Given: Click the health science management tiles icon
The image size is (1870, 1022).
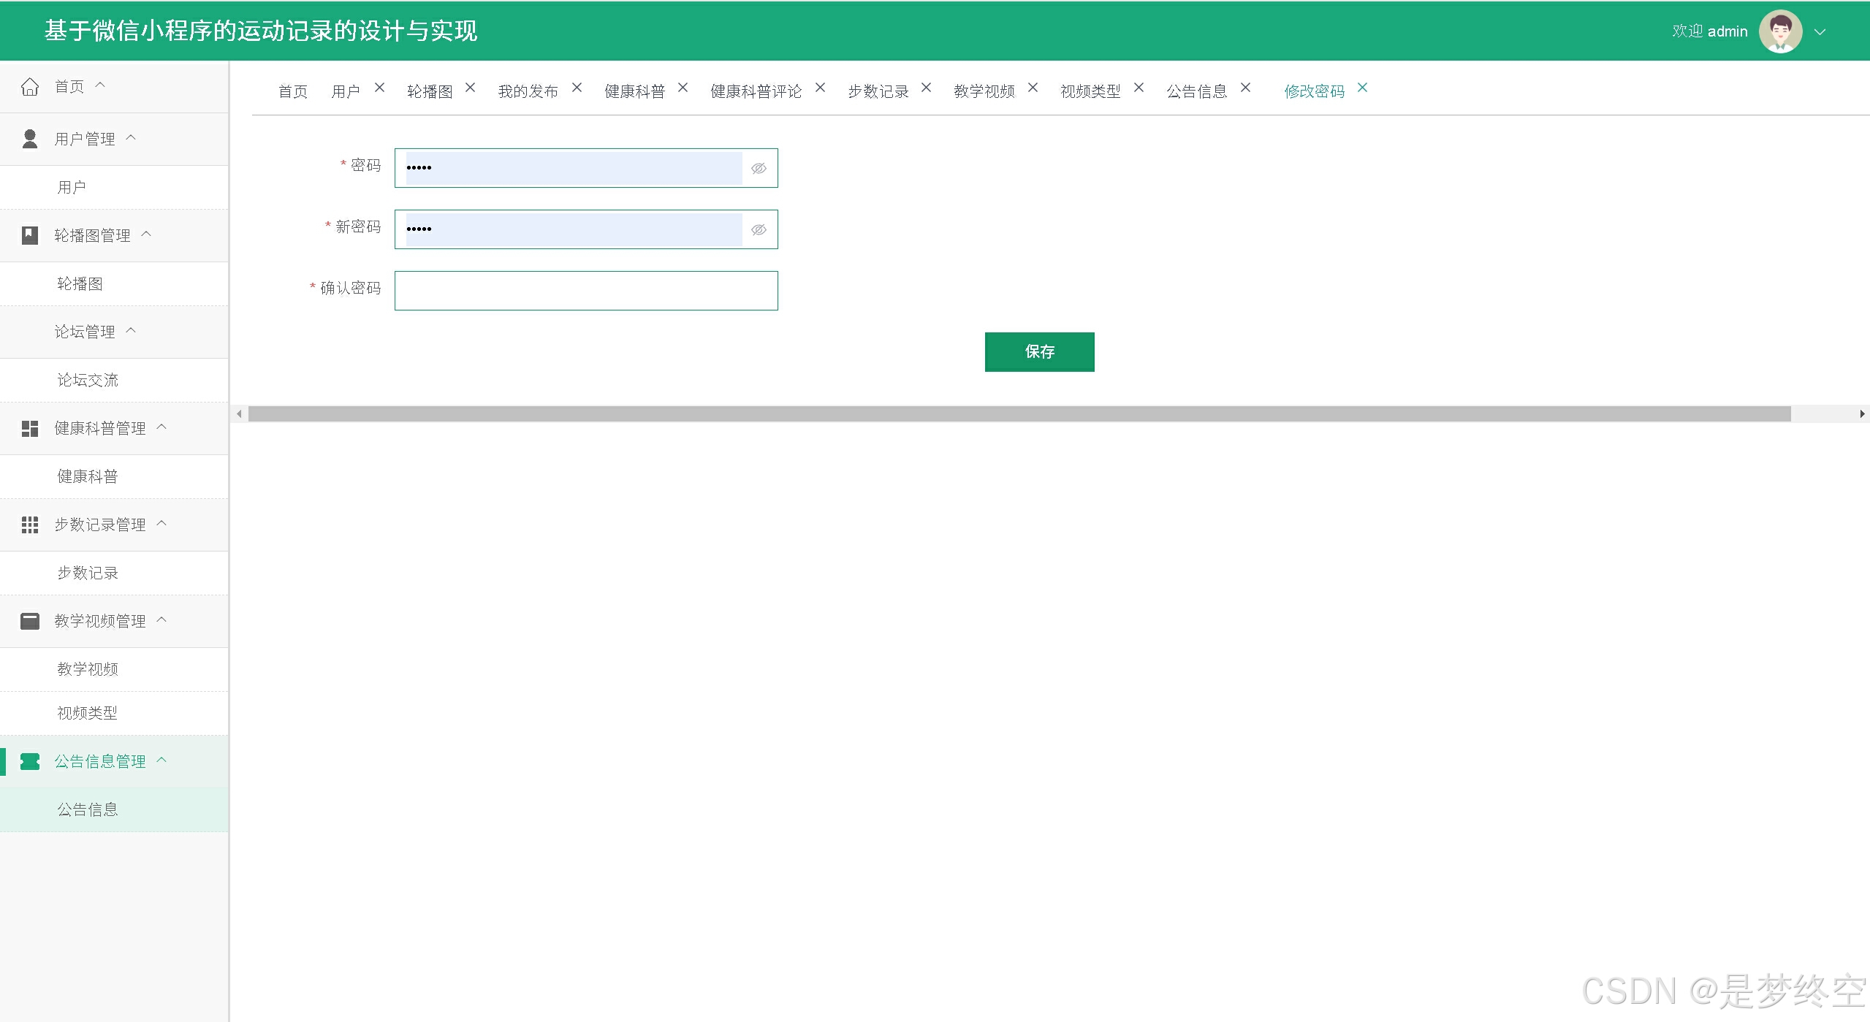Looking at the screenshot, I should 30,429.
